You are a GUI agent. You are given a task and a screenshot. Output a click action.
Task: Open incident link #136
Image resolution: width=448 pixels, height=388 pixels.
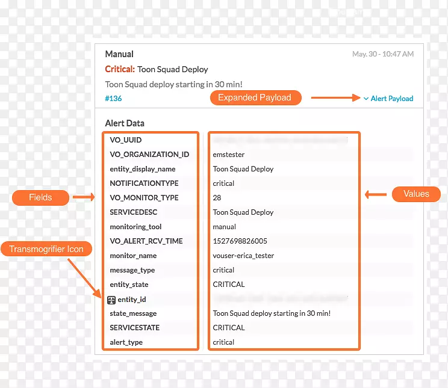pos(113,99)
